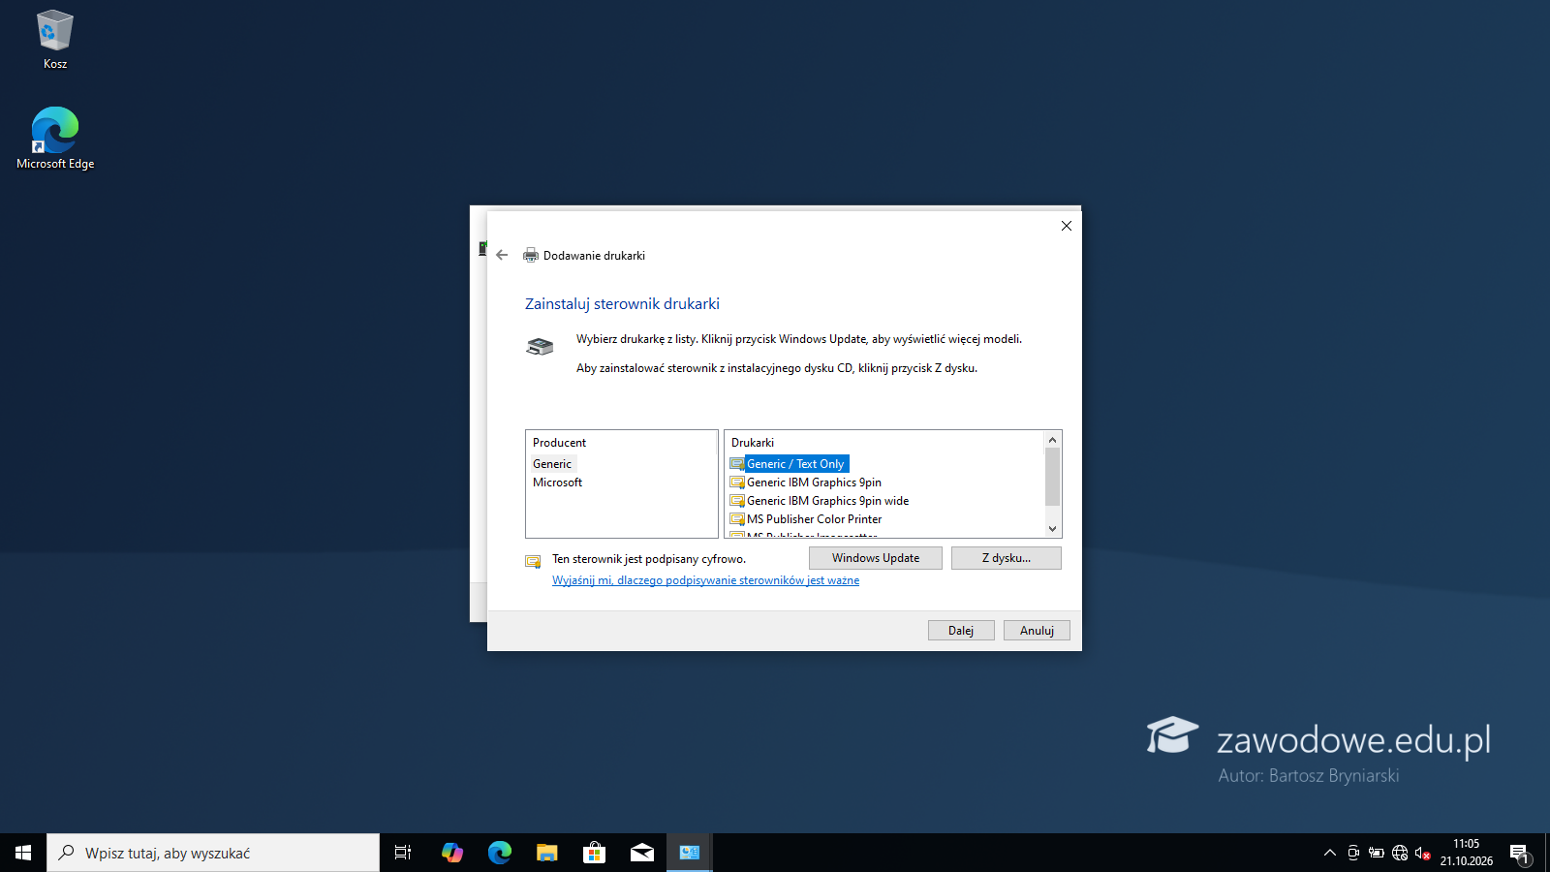Open the notification center icon

pyautogui.click(x=1520, y=854)
